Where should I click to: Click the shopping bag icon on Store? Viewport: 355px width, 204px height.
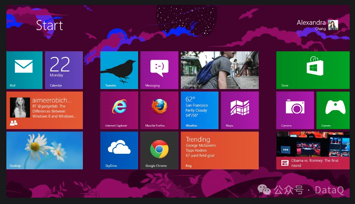pyautogui.click(x=315, y=66)
